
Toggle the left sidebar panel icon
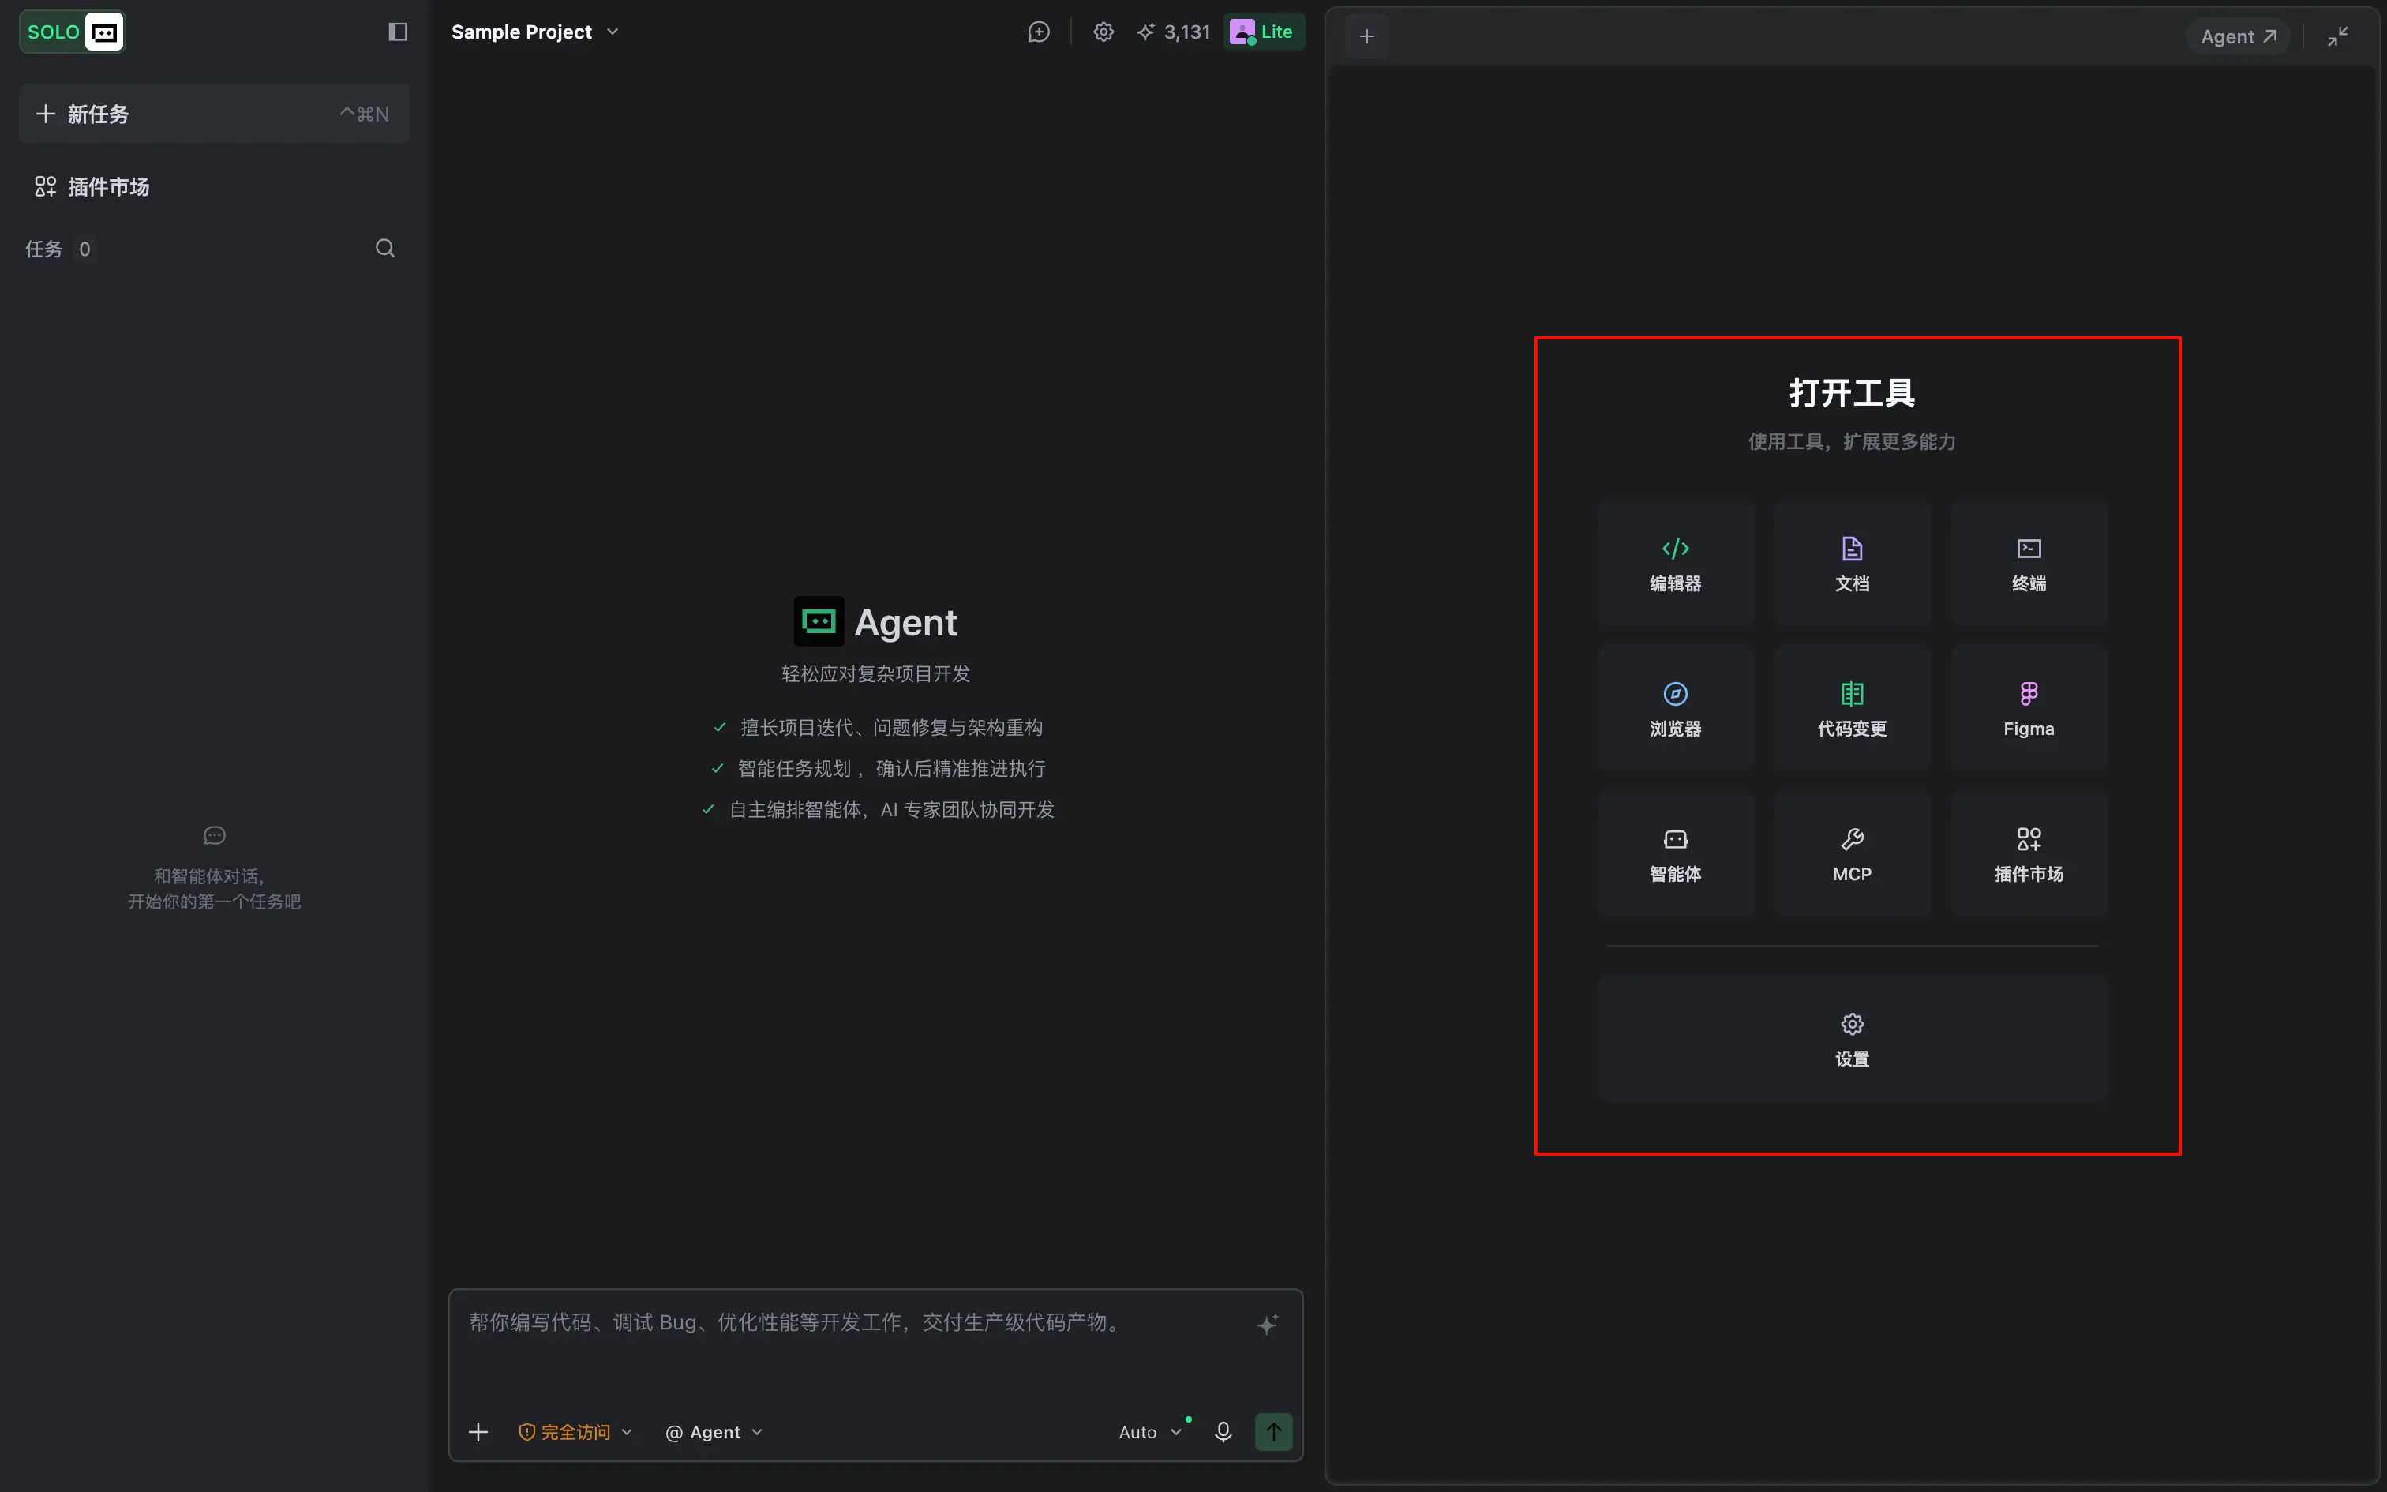point(398,32)
